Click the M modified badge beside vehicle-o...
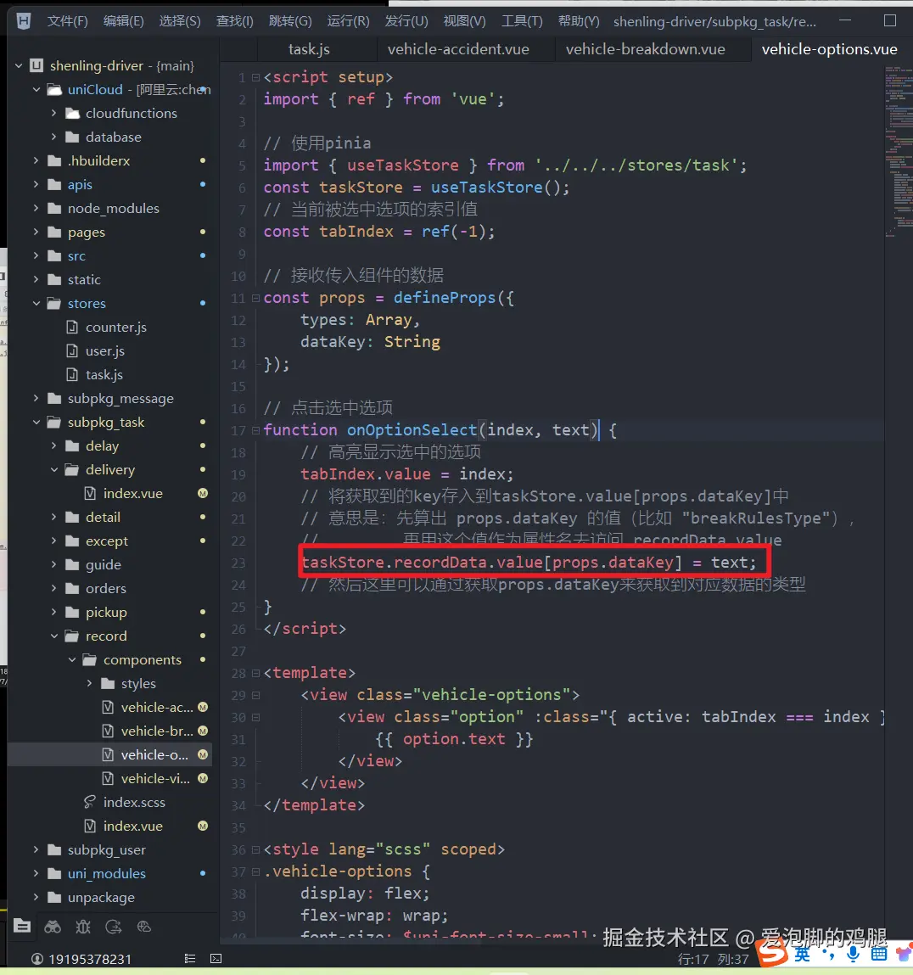 tap(203, 754)
